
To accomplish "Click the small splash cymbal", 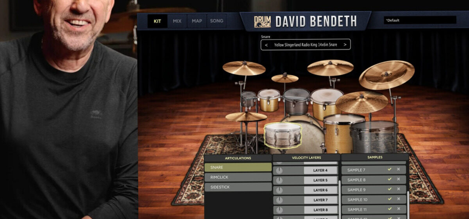I will (285, 78).
